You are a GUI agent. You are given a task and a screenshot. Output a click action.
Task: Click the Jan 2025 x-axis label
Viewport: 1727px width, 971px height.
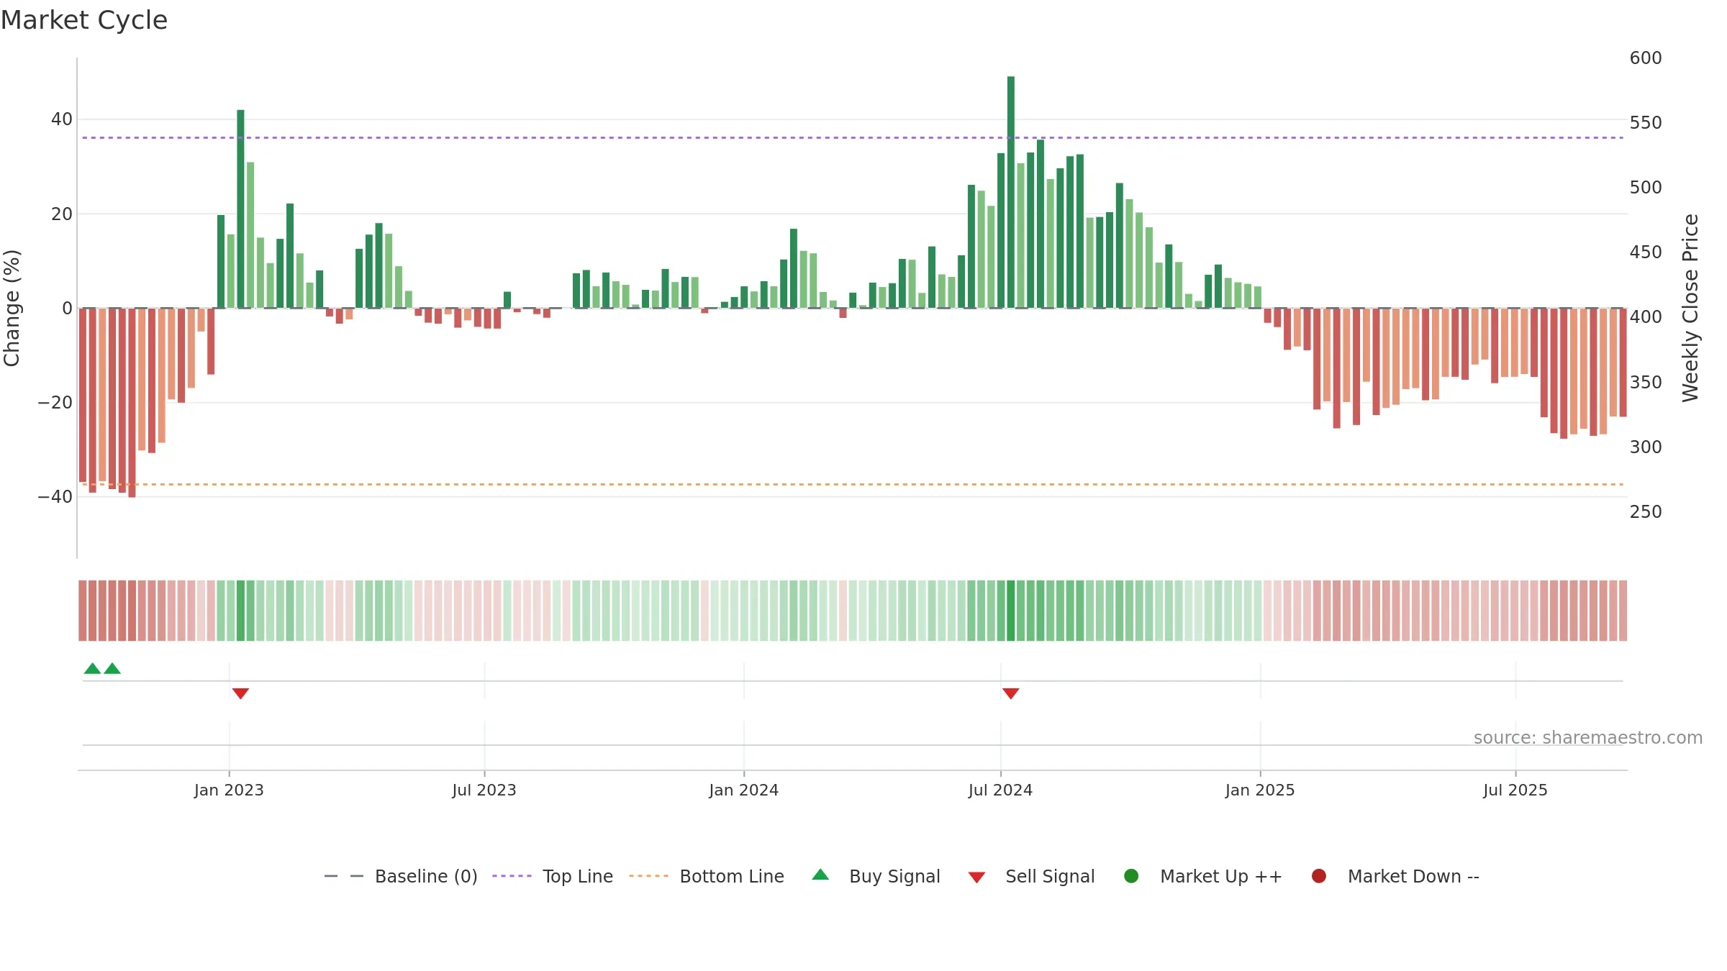(x=1260, y=790)
